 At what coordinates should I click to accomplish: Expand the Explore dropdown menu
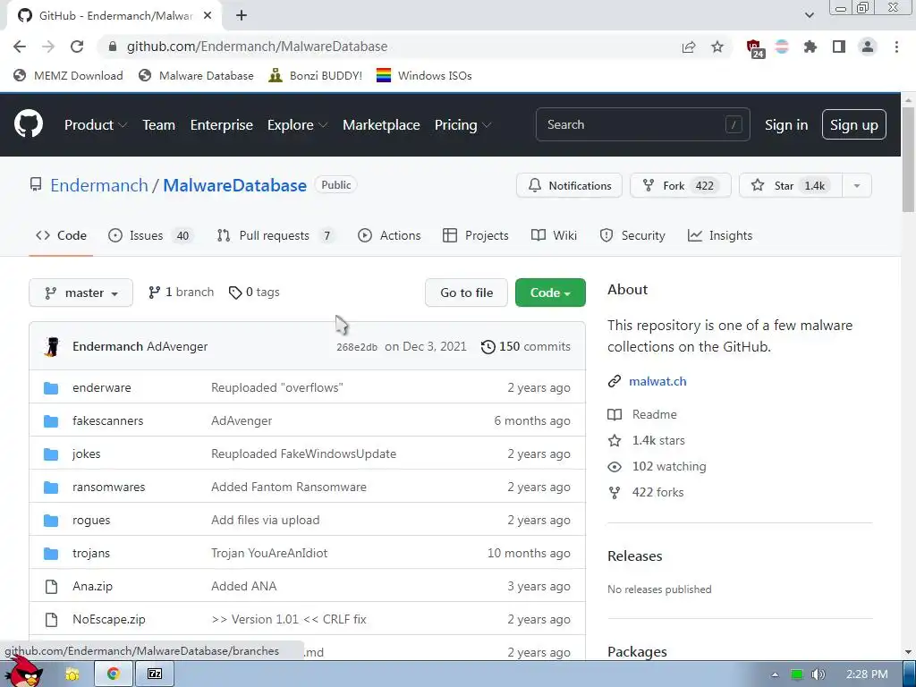point(297,125)
